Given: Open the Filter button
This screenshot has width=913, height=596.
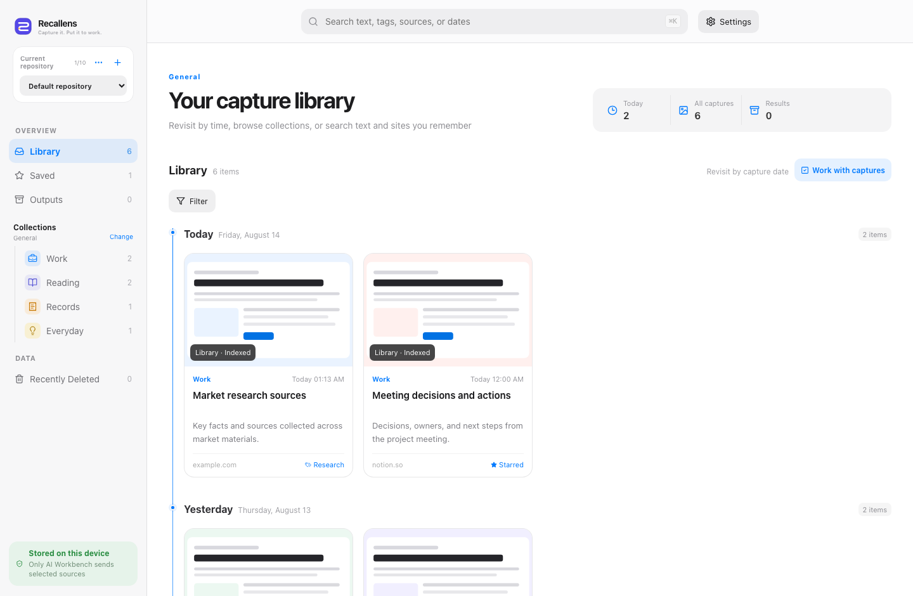Looking at the screenshot, I should (192, 201).
